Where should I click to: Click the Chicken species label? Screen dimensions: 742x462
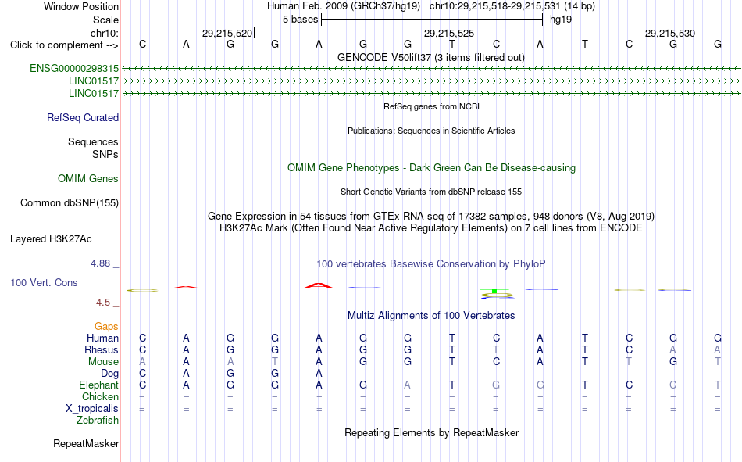pyautogui.click(x=100, y=396)
